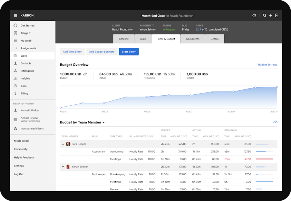
Task: Click the plus icon to create new item
Action: click(x=271, y=15)
